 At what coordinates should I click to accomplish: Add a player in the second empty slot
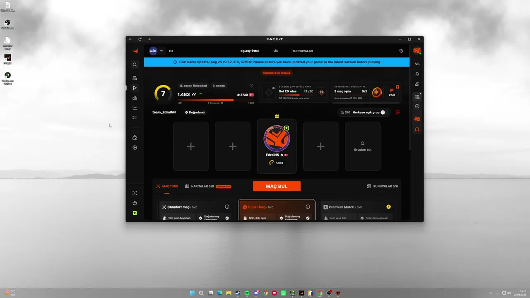(233, 146)
